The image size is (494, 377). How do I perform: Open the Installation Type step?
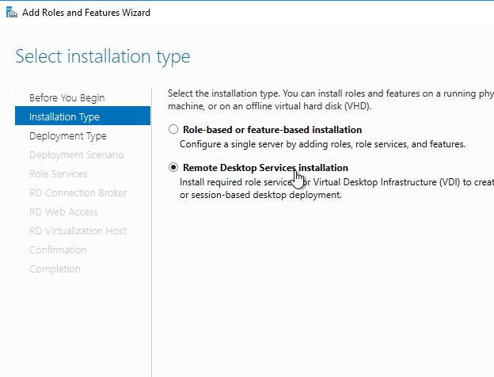64,116
